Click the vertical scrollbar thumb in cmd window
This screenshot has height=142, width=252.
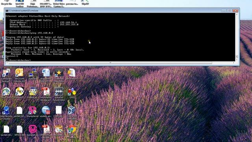click(237, 56)
